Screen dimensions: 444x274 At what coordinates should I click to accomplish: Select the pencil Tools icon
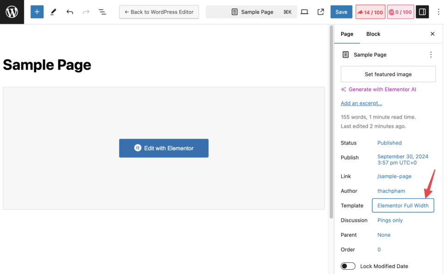(x=53, y=12)
